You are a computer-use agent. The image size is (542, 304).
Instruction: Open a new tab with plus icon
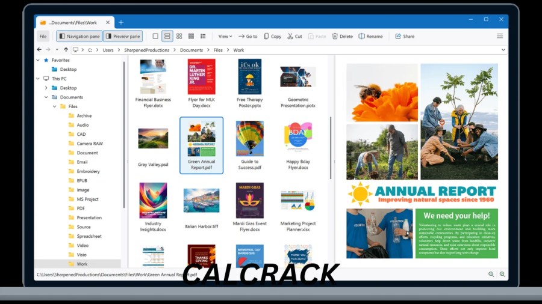pos(121,22)
